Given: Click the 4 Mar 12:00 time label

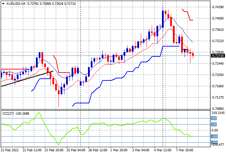Looking at the screenshot, I should (163, 150).
